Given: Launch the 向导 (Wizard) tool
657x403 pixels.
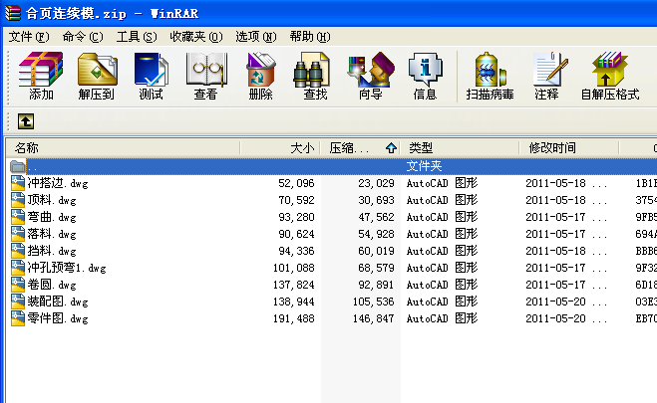Looking at the screenshot, I should tap(371, 76).
